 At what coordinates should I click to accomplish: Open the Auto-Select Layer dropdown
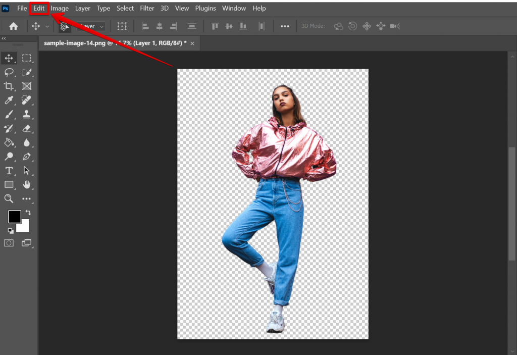91,26
